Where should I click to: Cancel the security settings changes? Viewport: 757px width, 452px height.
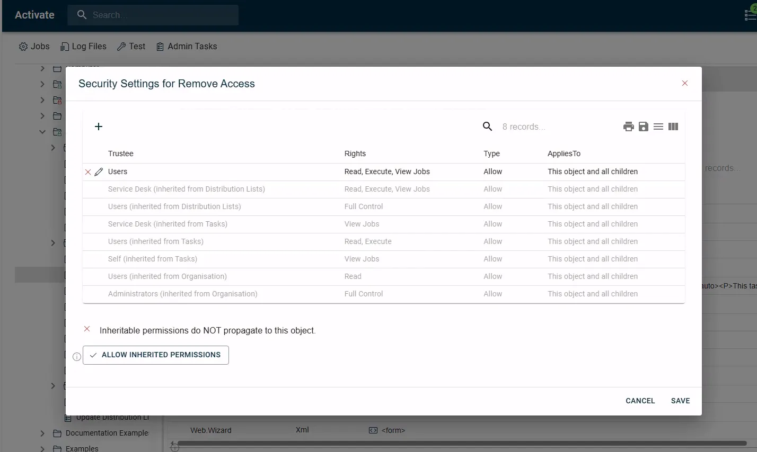(640, 401)
